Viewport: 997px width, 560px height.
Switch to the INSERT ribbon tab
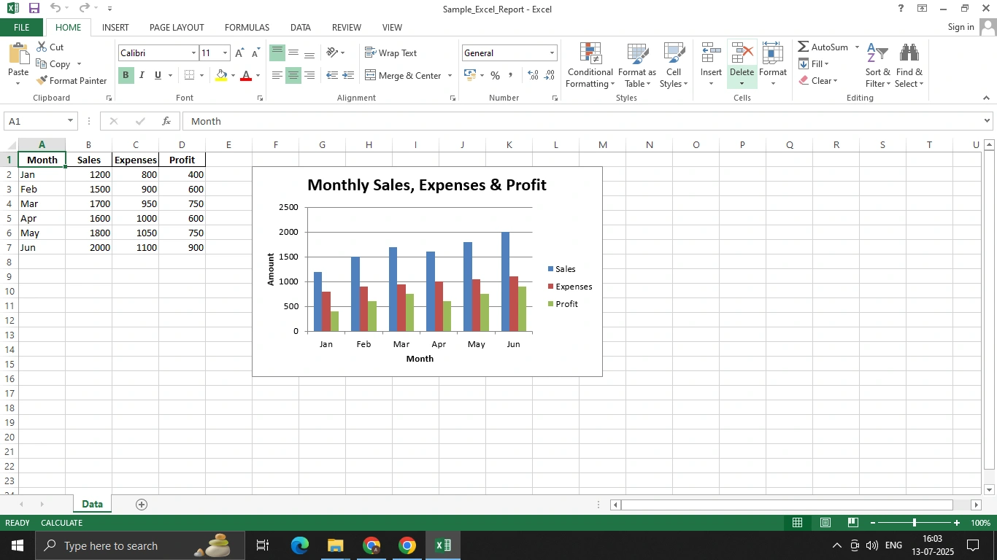(115, 28)
